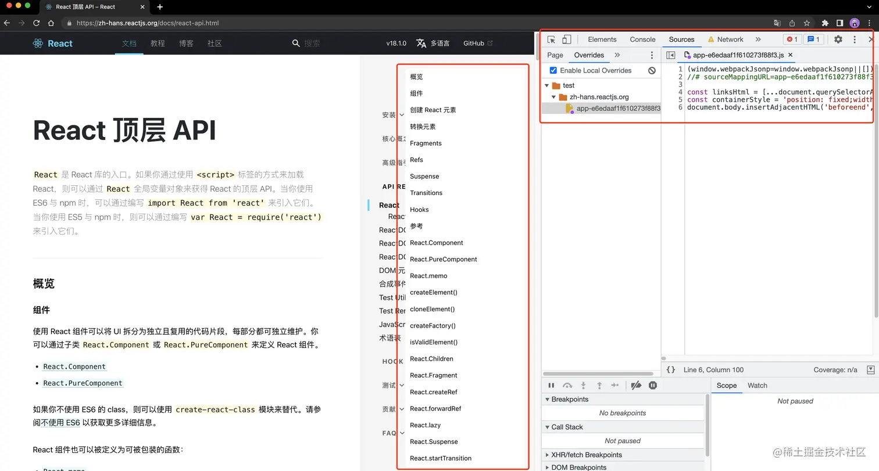The width and height of the screenshot is (879, 471).
Task: Open 教程 in the React site nav
Action: [158, 44]
